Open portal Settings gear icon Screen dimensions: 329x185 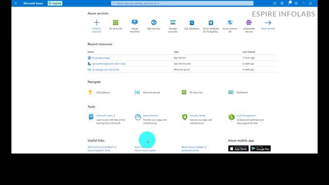296,4
